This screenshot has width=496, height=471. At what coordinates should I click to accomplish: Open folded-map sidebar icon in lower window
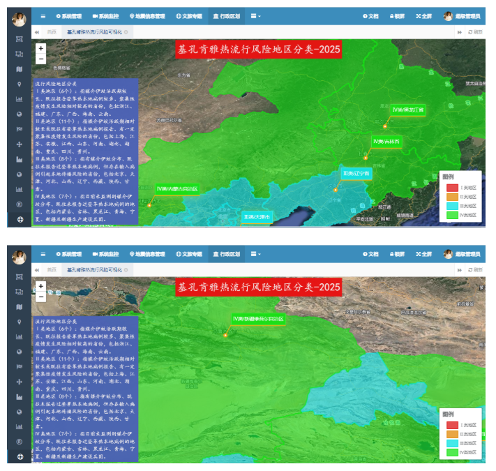pyautogui.click(x=20, y=307)
